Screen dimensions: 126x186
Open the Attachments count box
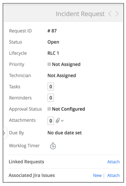tap(51, 121)
